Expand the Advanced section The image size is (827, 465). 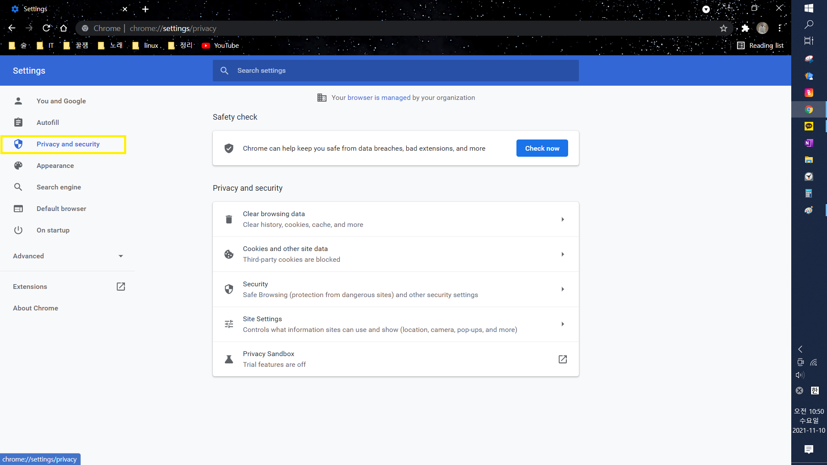pyautogui.click(x=68, y=256)
